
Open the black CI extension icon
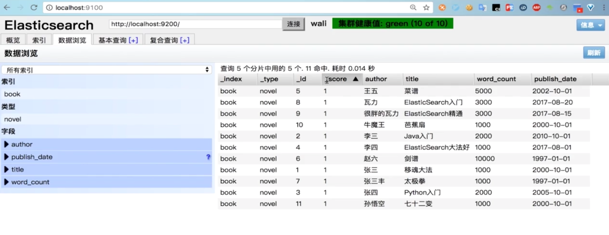click(496, 7)
